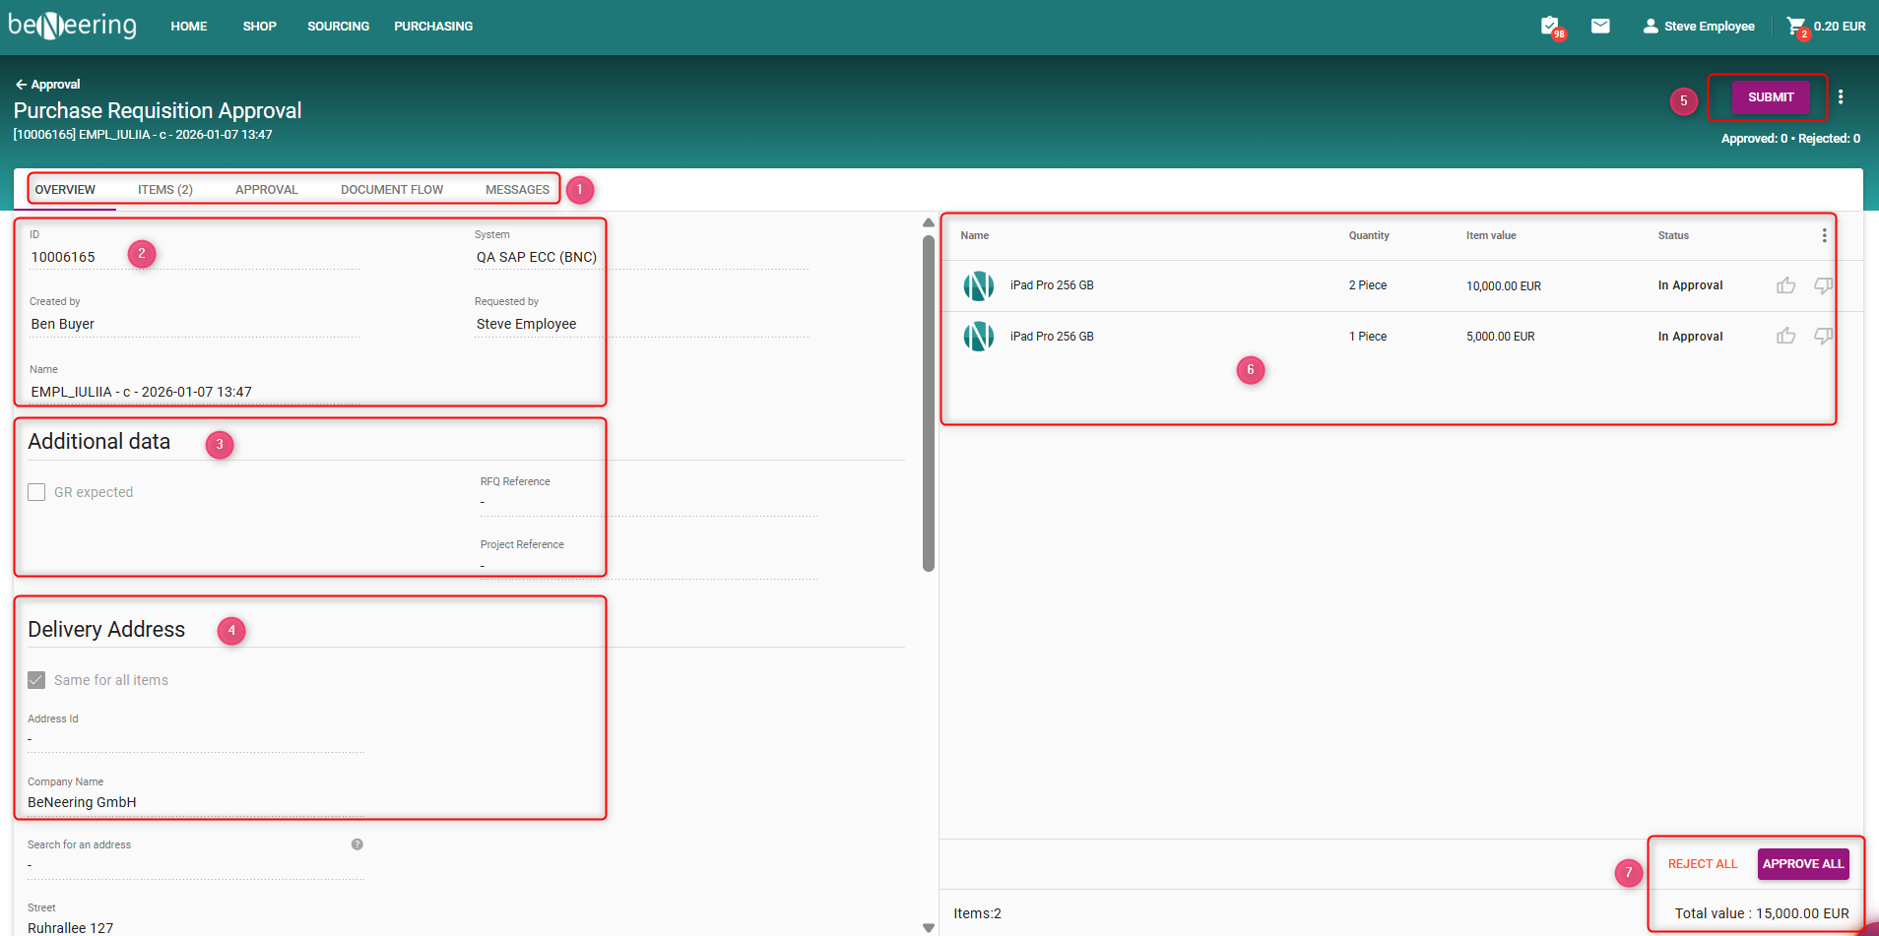Open items table column options menu
The image size is (1879, 936).
click(x=1824, y=236)
